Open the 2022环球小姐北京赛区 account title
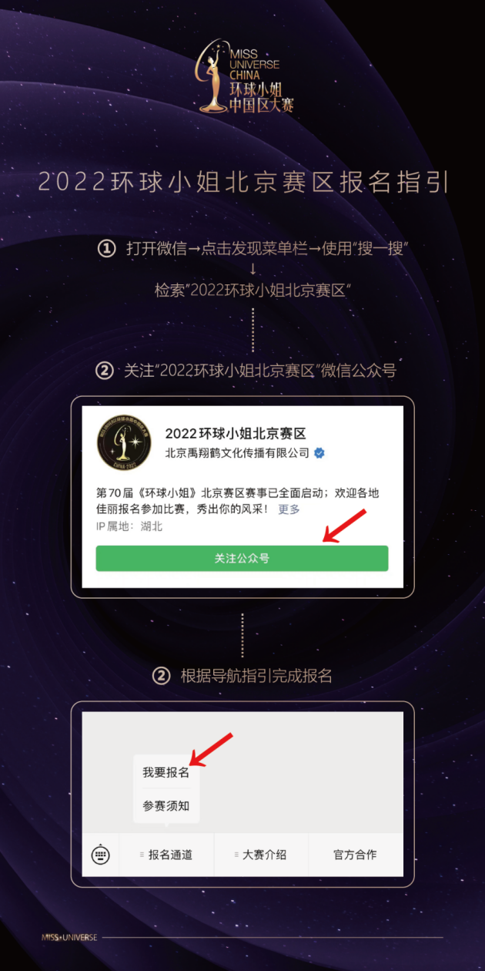This screenshot has height=971, width=485. pyautogui.click(x=236, y=432)
